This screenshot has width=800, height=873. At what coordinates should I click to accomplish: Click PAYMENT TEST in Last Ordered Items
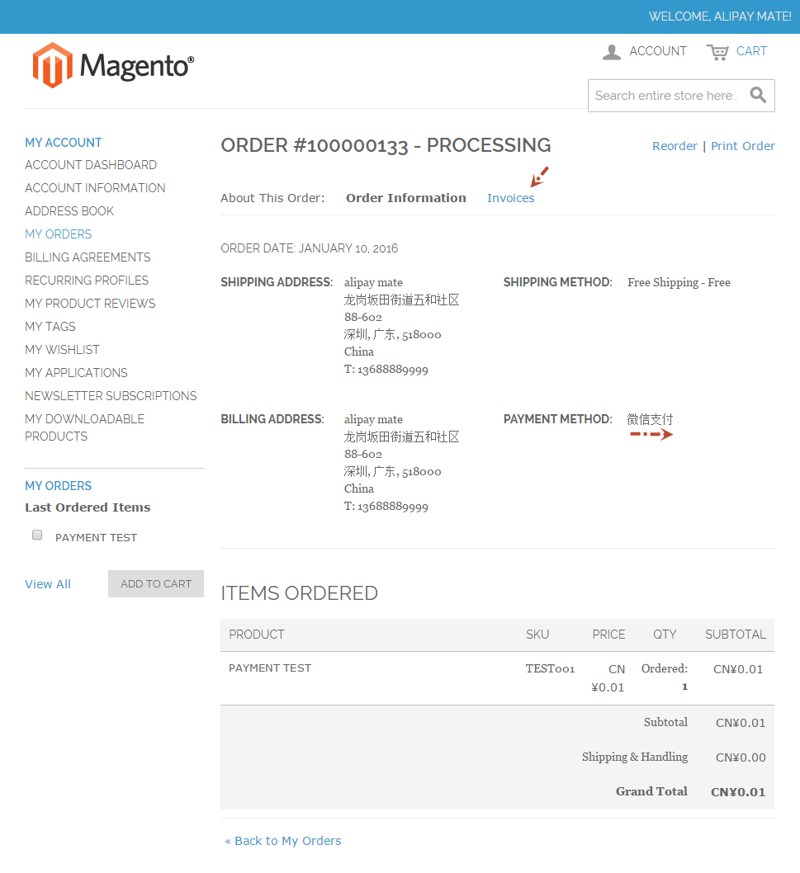96,537
